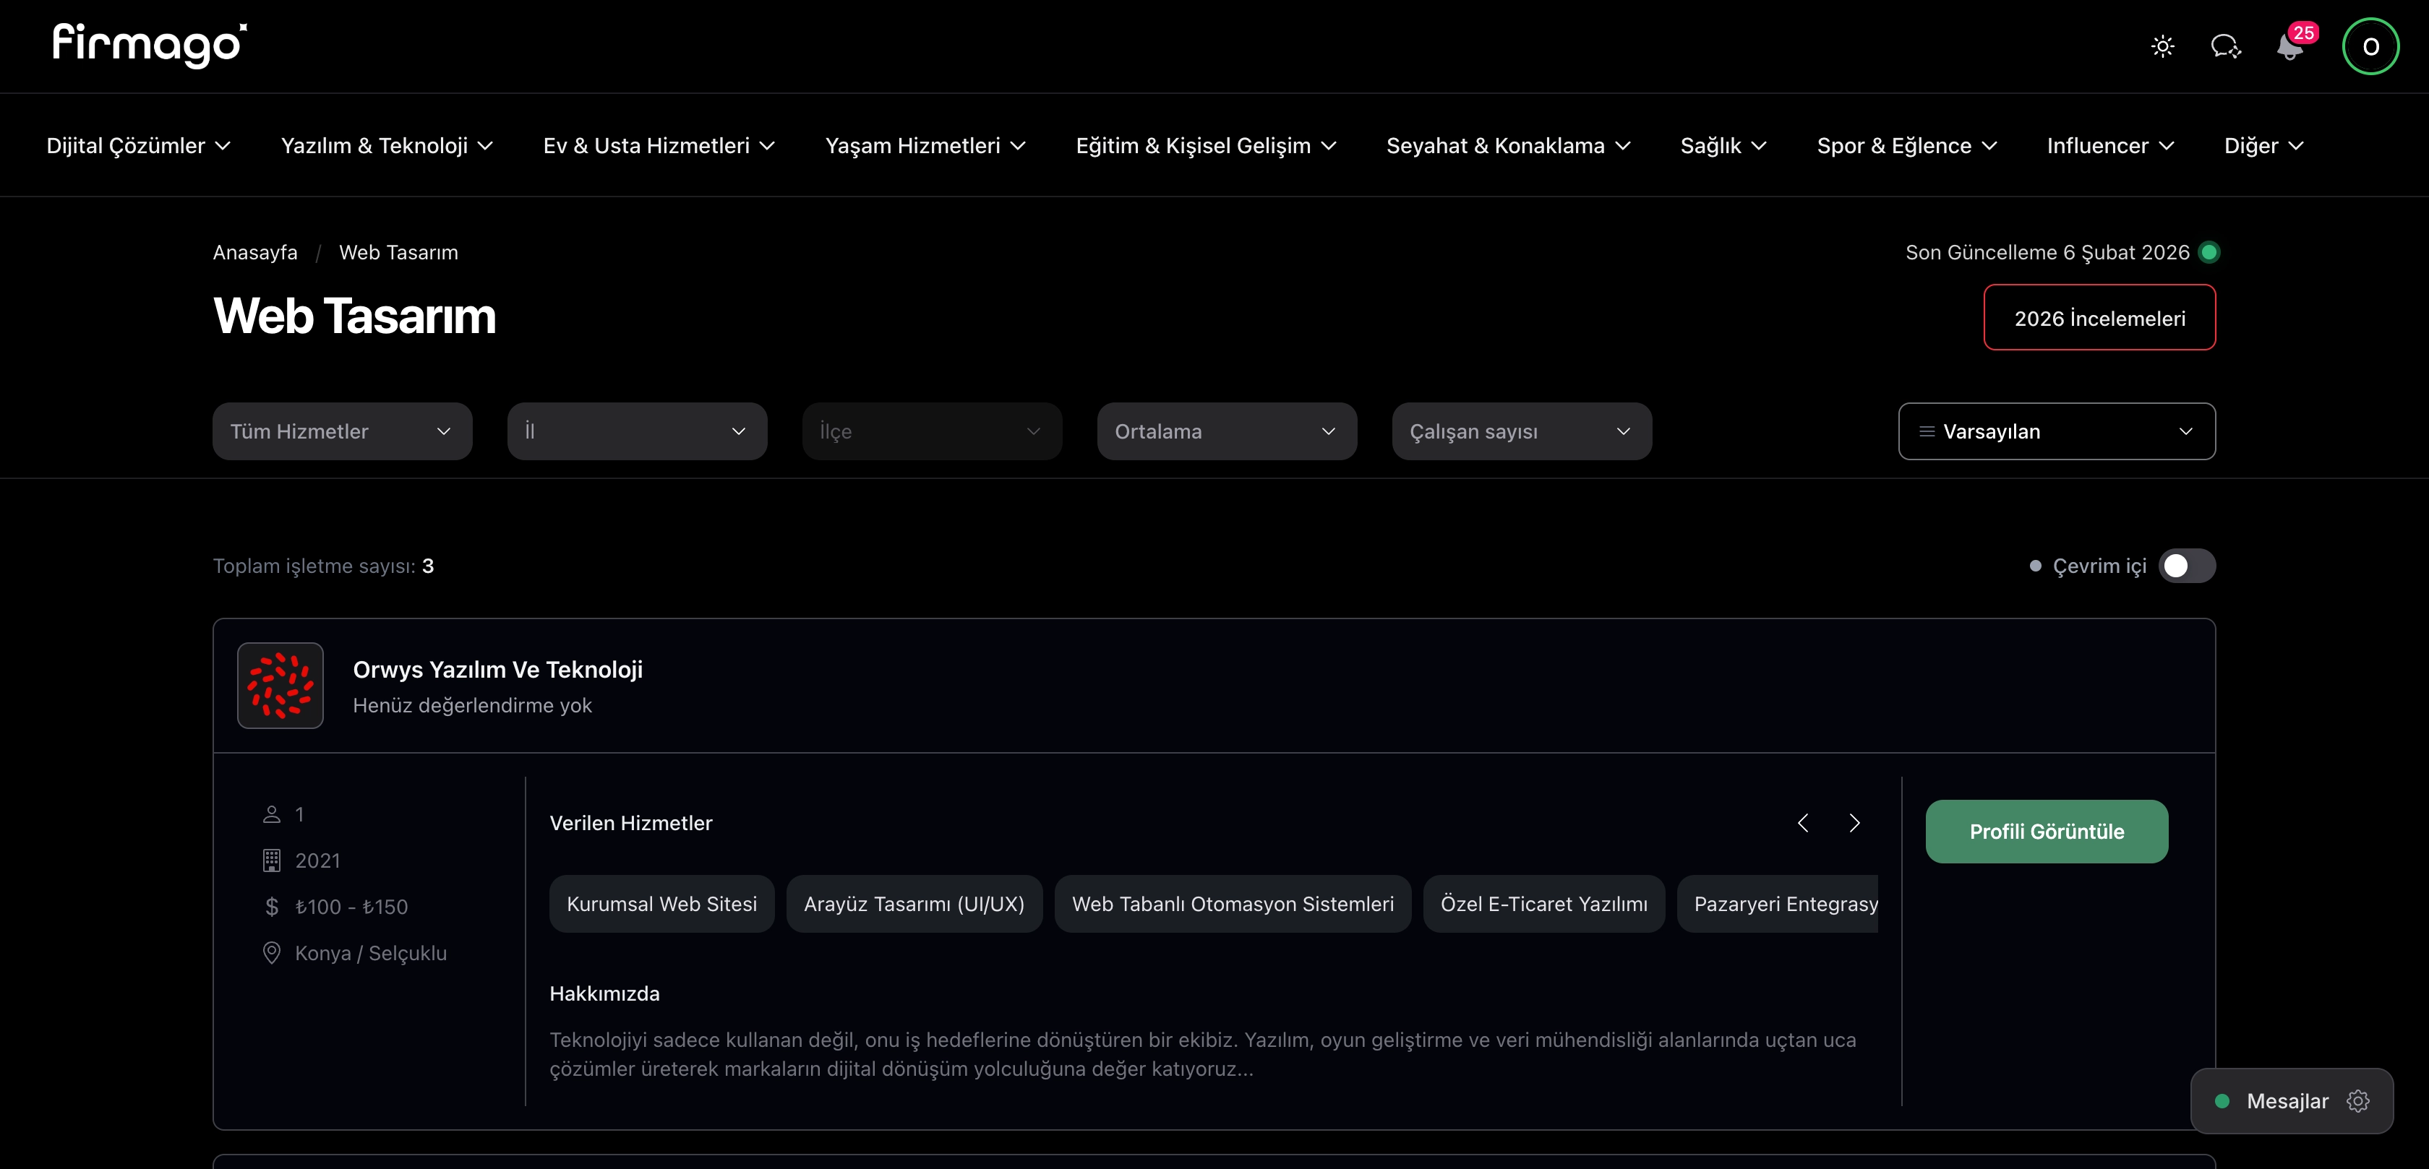Open Yazılım & Teknoloji menu

pyautogui.click(x=387, y=146)
